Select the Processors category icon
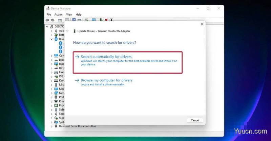The image size is (271, 141). pos(56,105)
